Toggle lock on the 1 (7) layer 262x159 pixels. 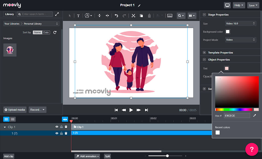61,133
